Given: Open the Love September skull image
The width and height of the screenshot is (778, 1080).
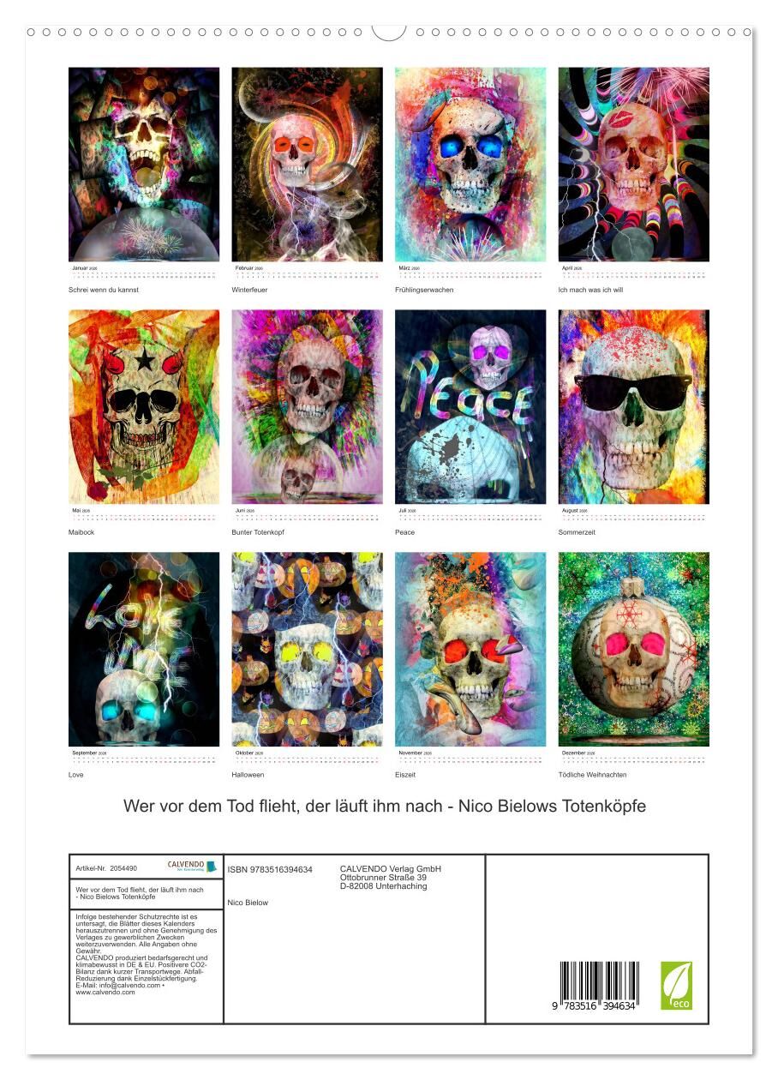Looking at the screenshot, I should pos(144,649).
